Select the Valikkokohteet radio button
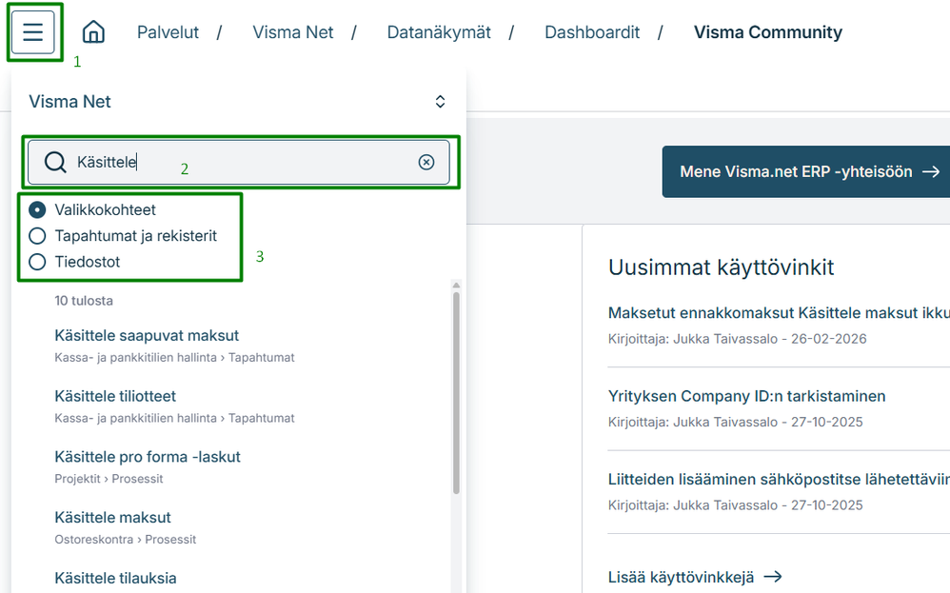The image size is (950, 593). point(37,209)
